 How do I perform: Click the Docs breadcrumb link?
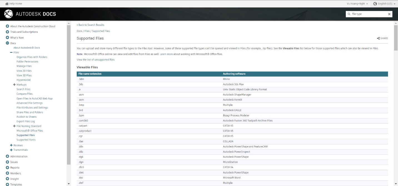pos(79,31)
